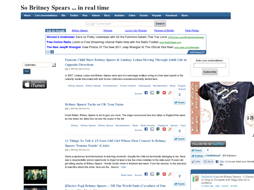Viewport: 254px width, 190px height.
Task: Click the Search button
Action: 160,23
